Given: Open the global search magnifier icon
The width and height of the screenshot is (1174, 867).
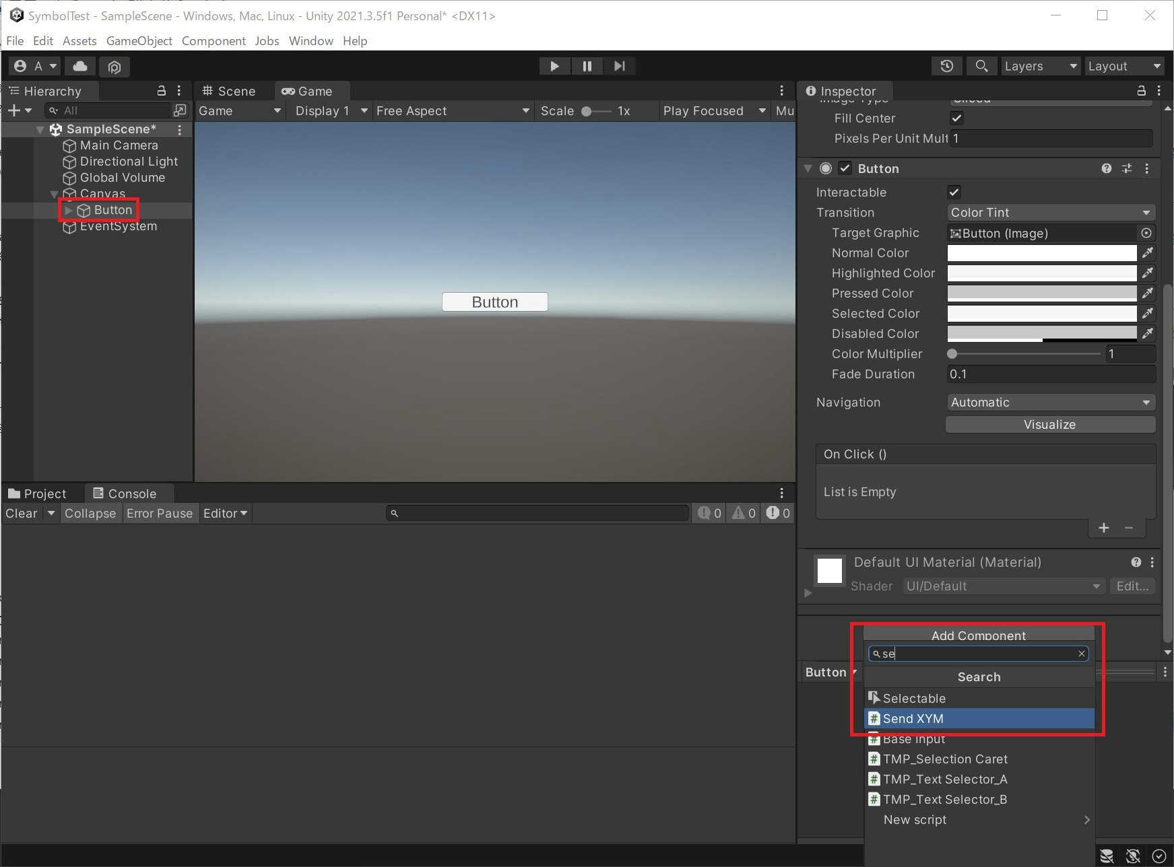Looking at the screenshot, I should click(981, 66).
